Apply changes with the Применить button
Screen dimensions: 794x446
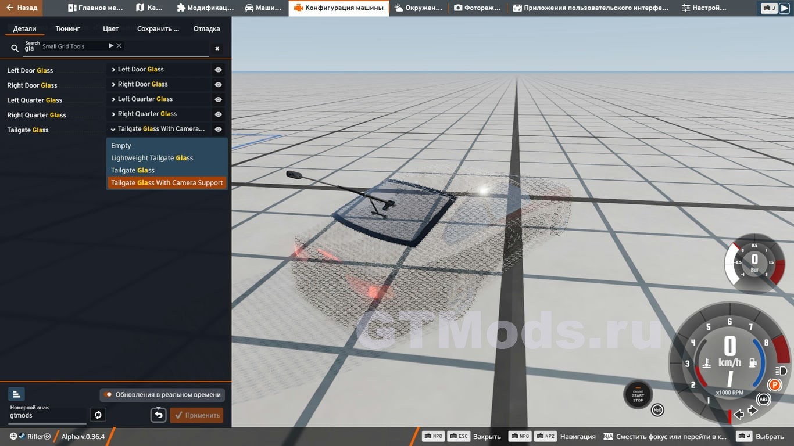coord(196,415)
